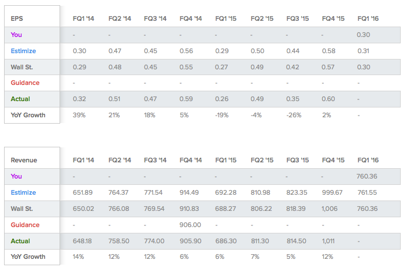Select the green Actual label in EPS table
This screenshot has width=414, height=271.
tap(20, 99)
